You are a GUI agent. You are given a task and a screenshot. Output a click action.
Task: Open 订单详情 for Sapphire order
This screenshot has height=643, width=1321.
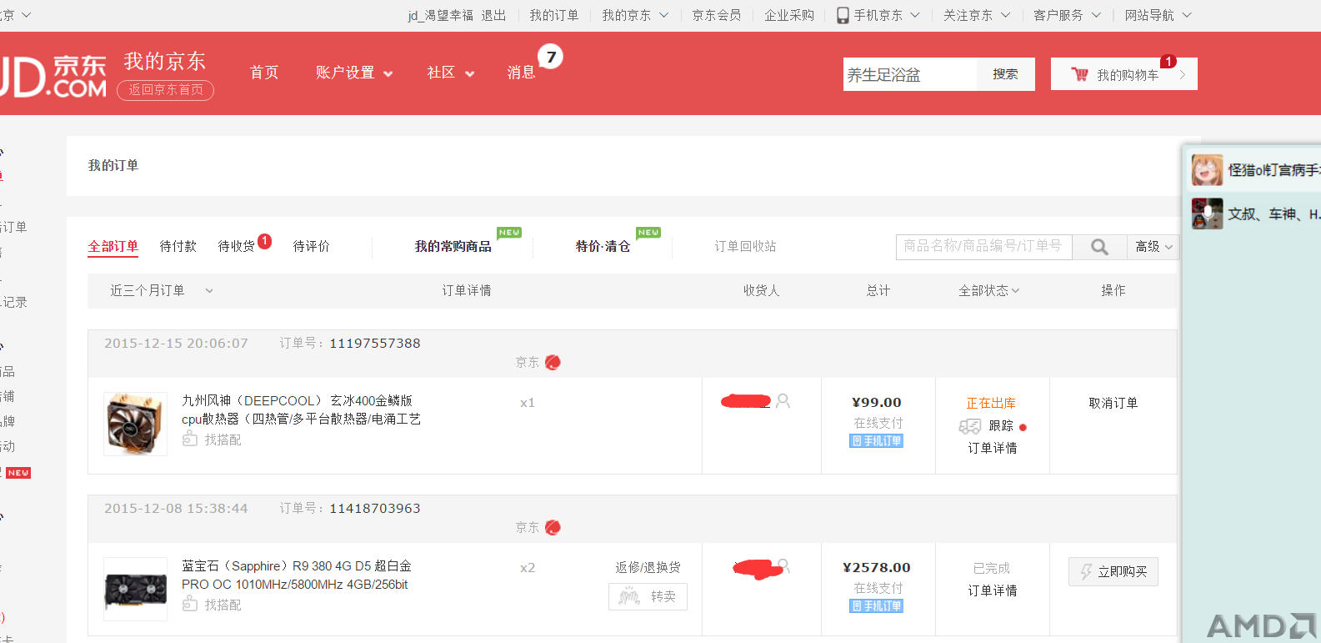[x=993, y=590]
